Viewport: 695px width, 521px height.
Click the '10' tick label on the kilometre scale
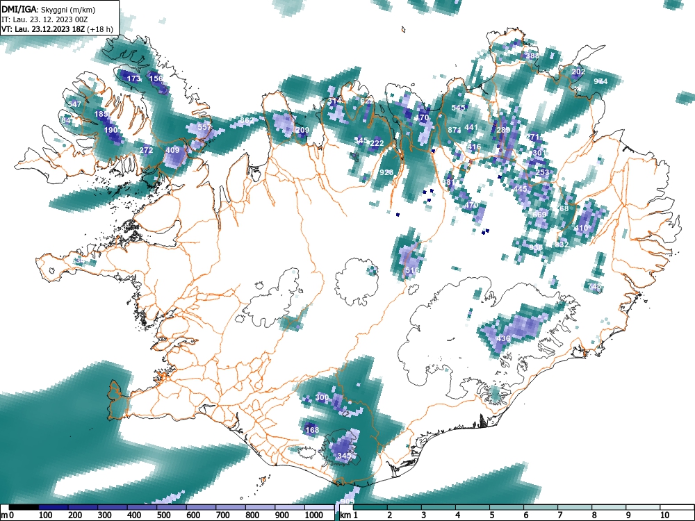point(664,515)
